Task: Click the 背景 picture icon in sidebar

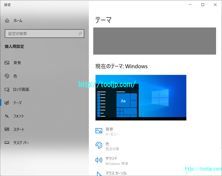Action: (x=7, y=63)
